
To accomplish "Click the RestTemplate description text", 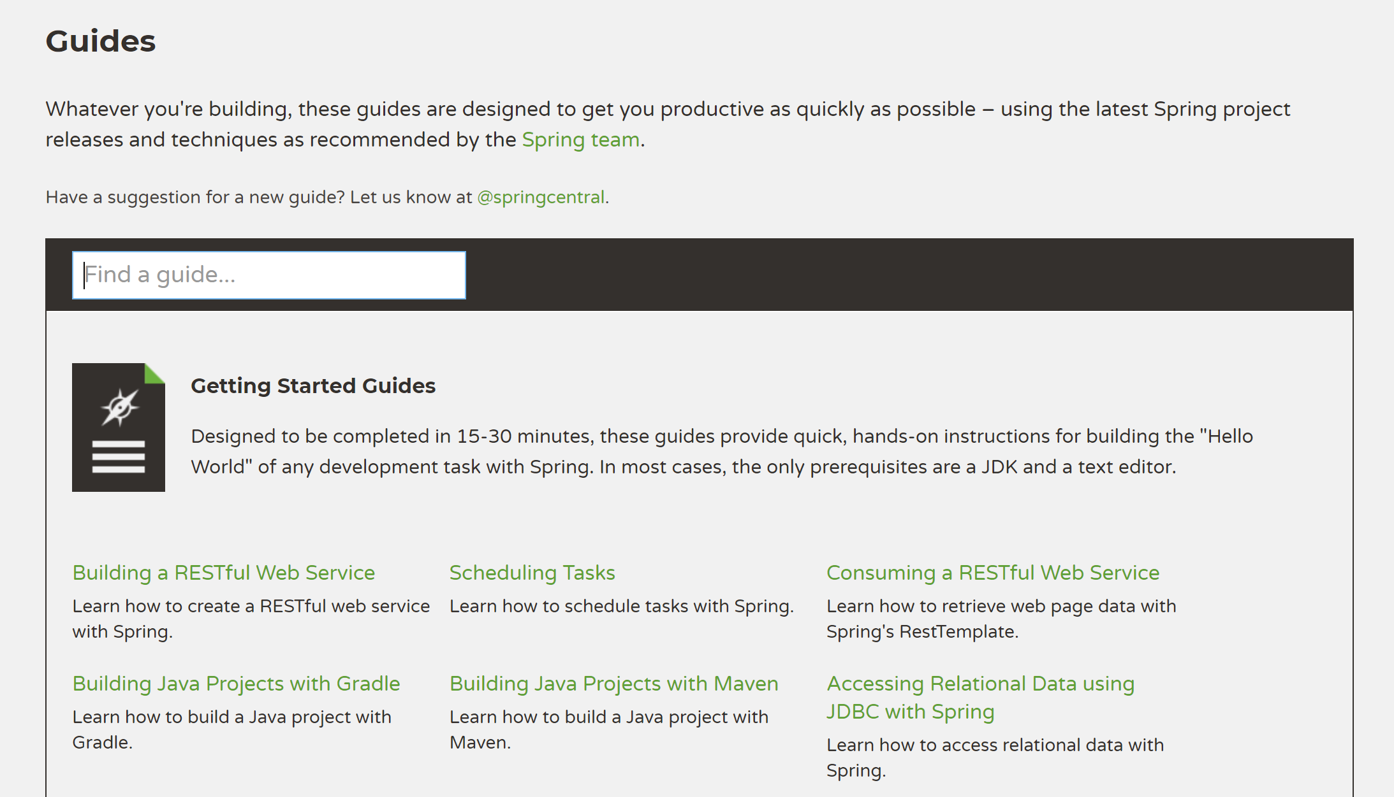I will 1001,619.
